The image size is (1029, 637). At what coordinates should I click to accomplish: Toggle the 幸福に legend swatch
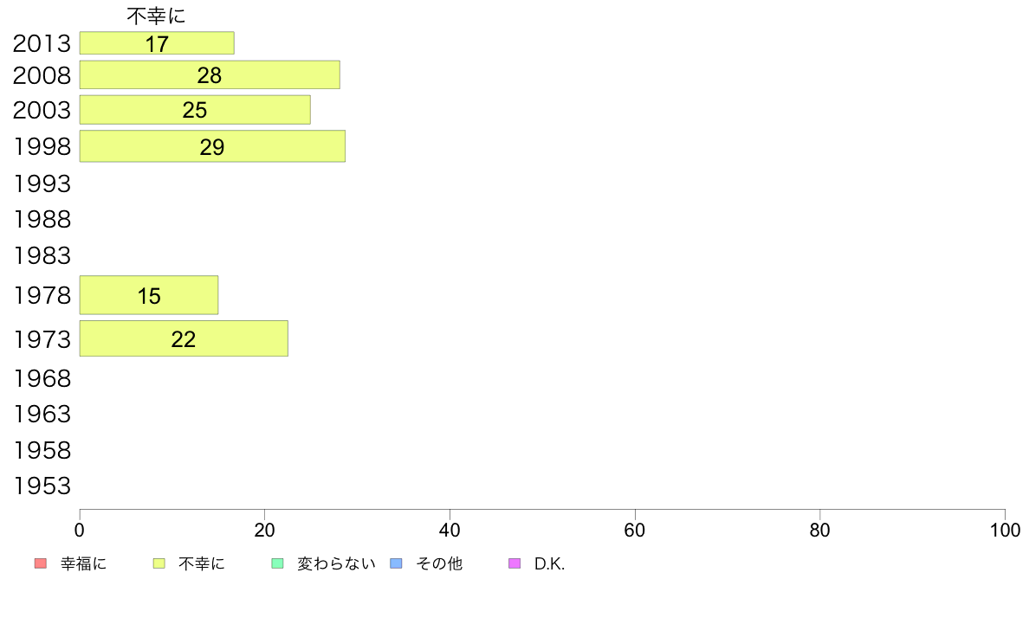pyautogui.click(x=41, y=563)
